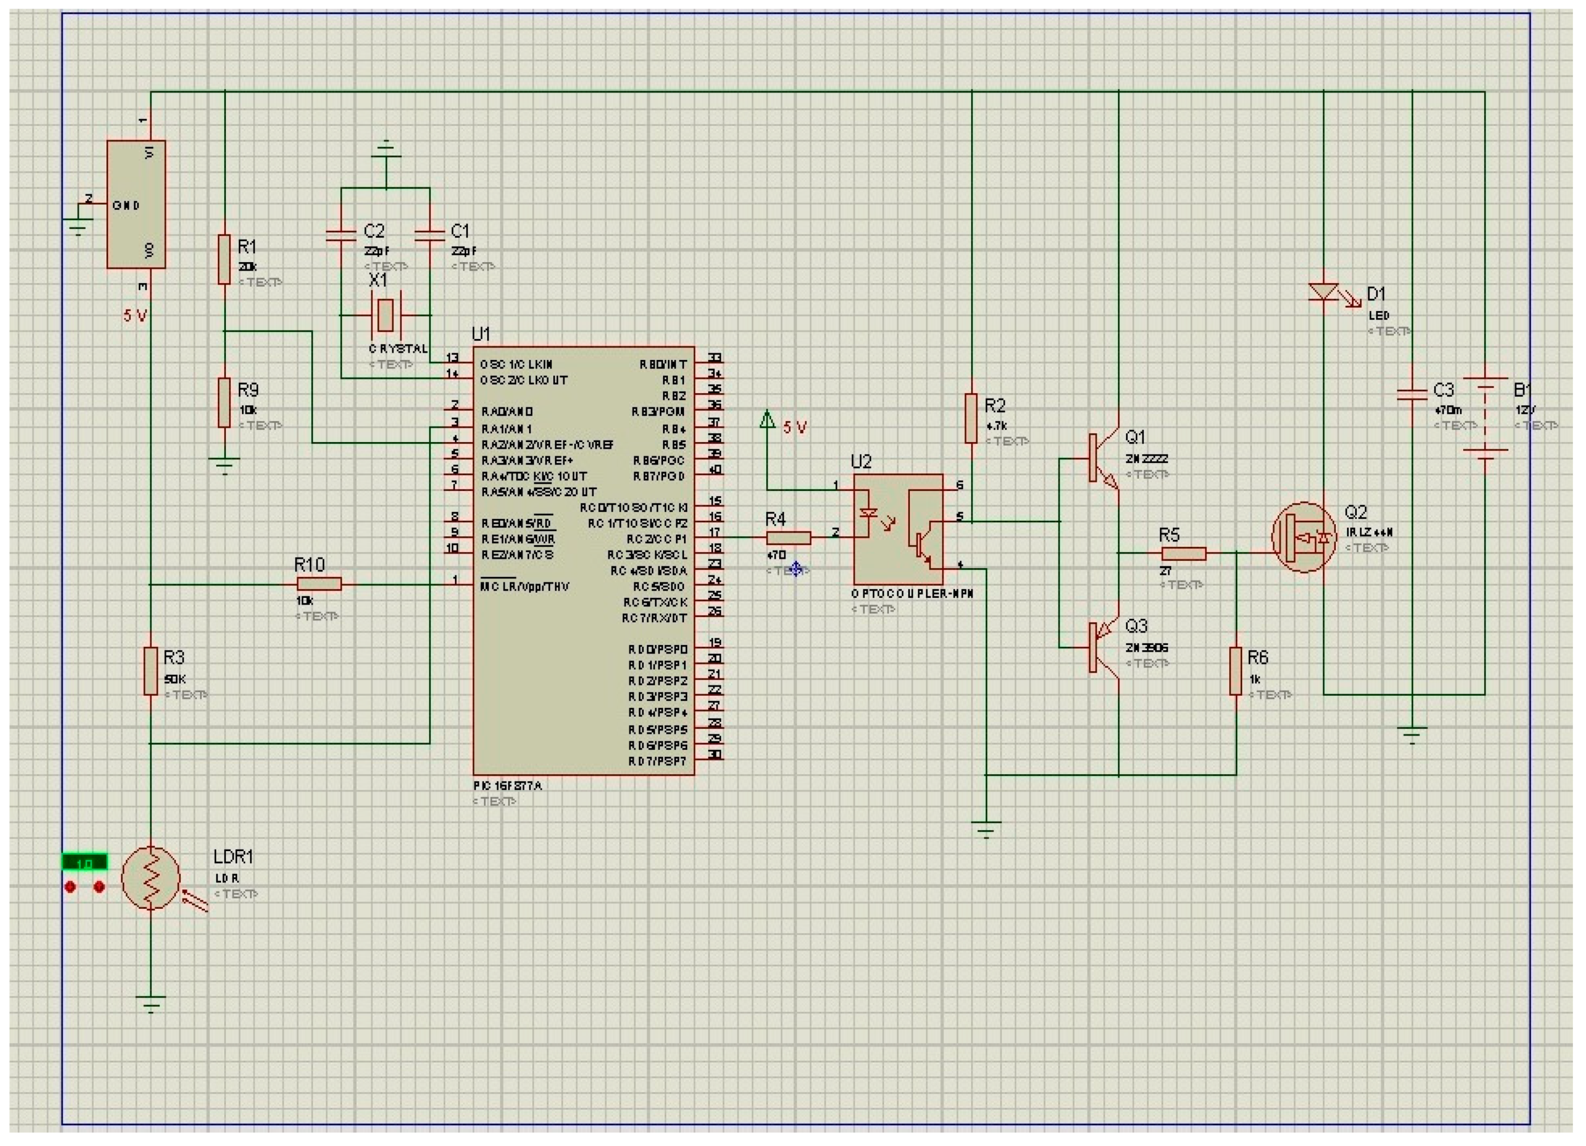Select resistor R10 on the MCLR line

(x=319, y=584)
